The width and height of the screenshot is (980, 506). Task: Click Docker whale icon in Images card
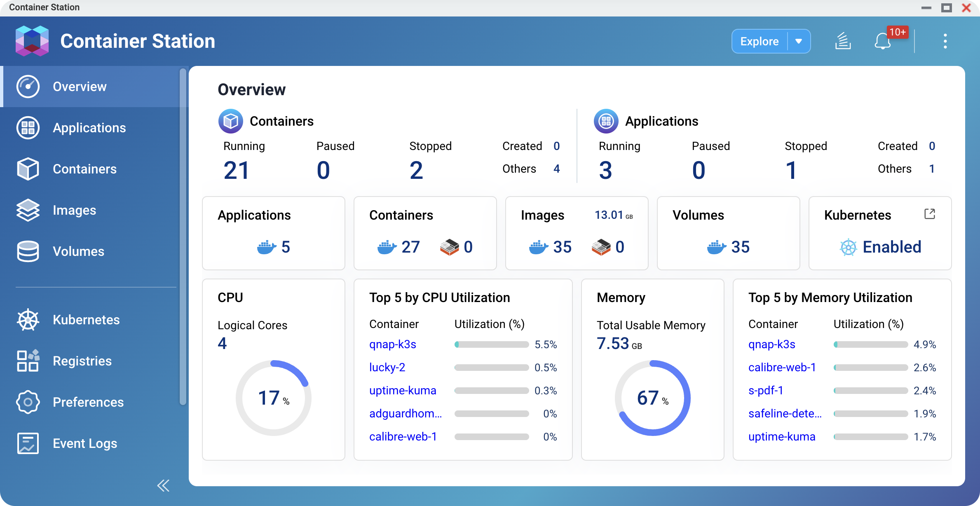coord(539,247)
